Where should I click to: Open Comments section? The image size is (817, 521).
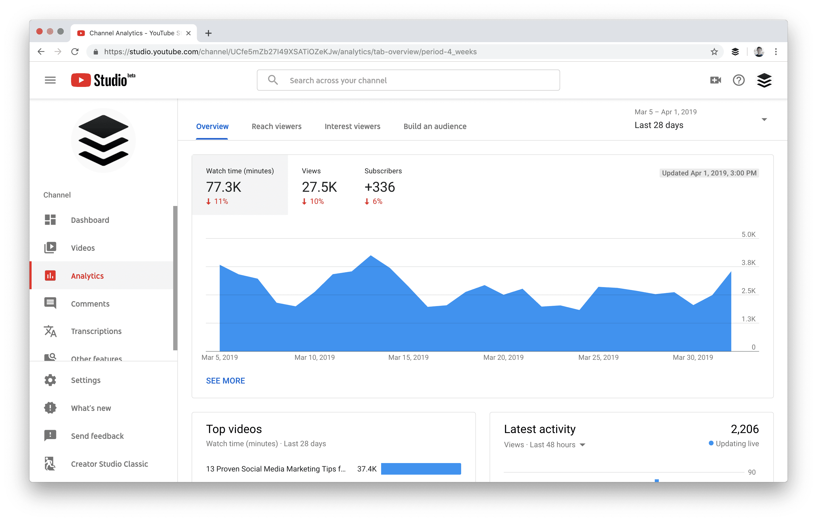[x=90, y=304]
